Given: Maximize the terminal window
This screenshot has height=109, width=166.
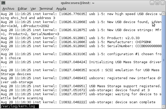Looking at the screenshot, I should point(157,3).
